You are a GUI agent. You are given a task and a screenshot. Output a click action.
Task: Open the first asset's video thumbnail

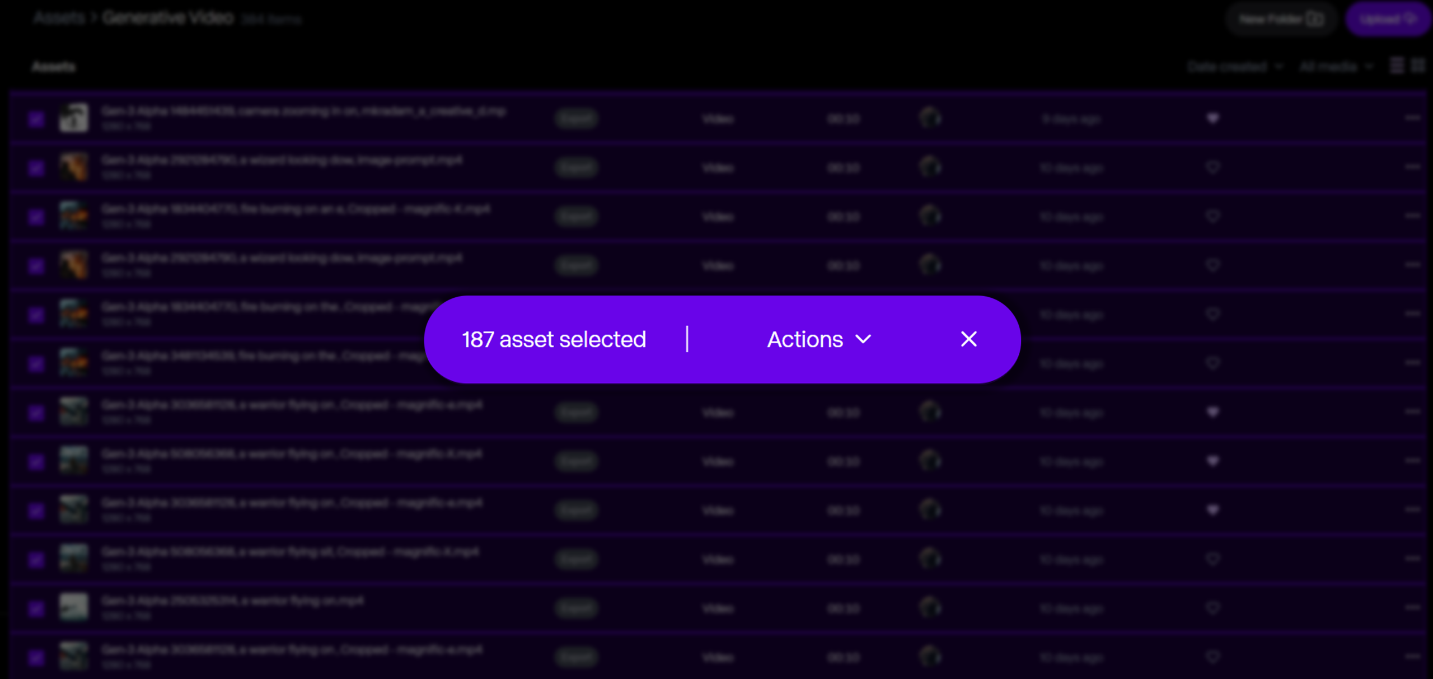click(74, 118)
